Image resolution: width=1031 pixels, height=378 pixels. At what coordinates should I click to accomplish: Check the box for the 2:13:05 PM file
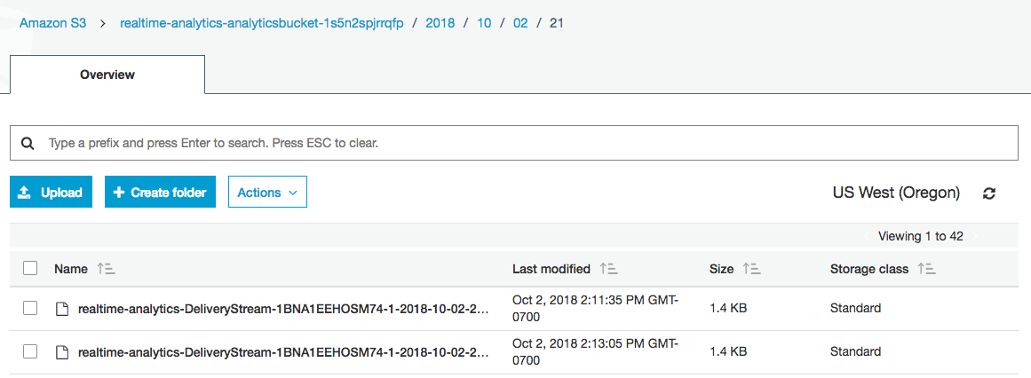click(x=30, y=351)
